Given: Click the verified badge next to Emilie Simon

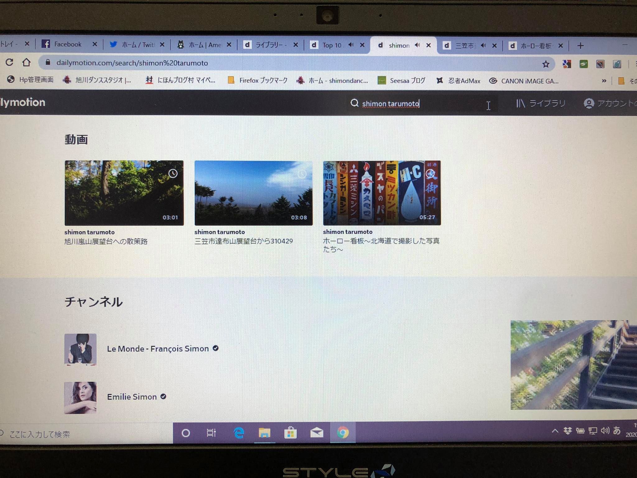Looking at the screenshot, I should pyautogui.click(x=163, y=396).
